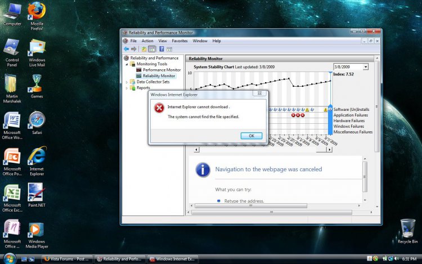This screenshot has width=422, height=264.
Task: Open the View menu
Action: 163,41
